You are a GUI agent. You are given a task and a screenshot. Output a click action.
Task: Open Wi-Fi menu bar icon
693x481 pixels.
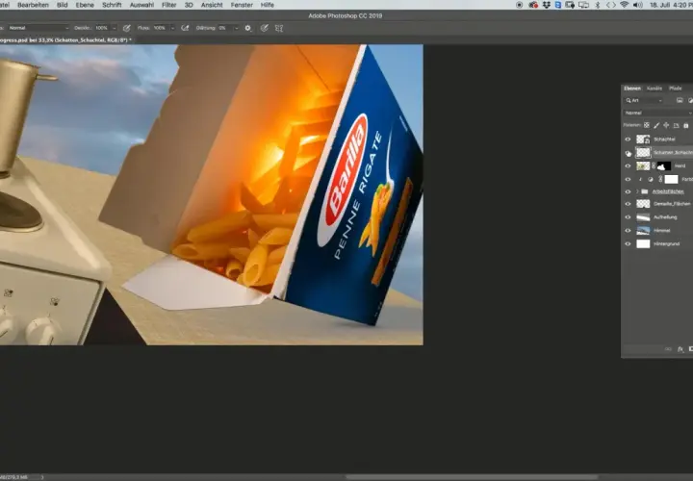coord(624,5)
